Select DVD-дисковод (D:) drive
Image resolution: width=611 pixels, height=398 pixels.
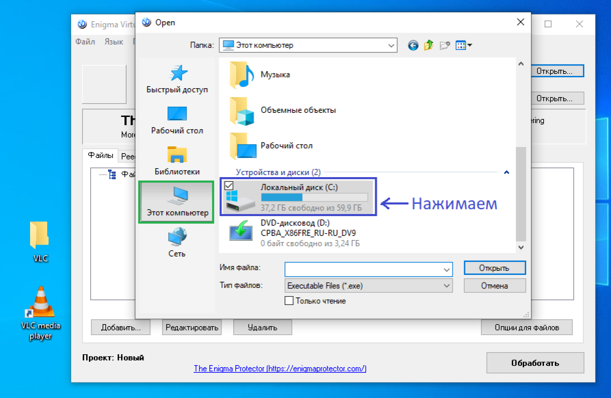294,233
